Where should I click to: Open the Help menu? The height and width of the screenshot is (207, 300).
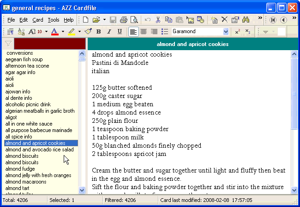[x=69, y=20]
